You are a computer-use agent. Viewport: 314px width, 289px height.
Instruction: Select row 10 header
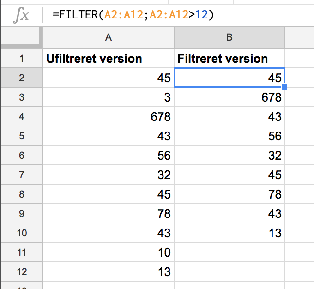pyautogui.click(x=22, y=233)
